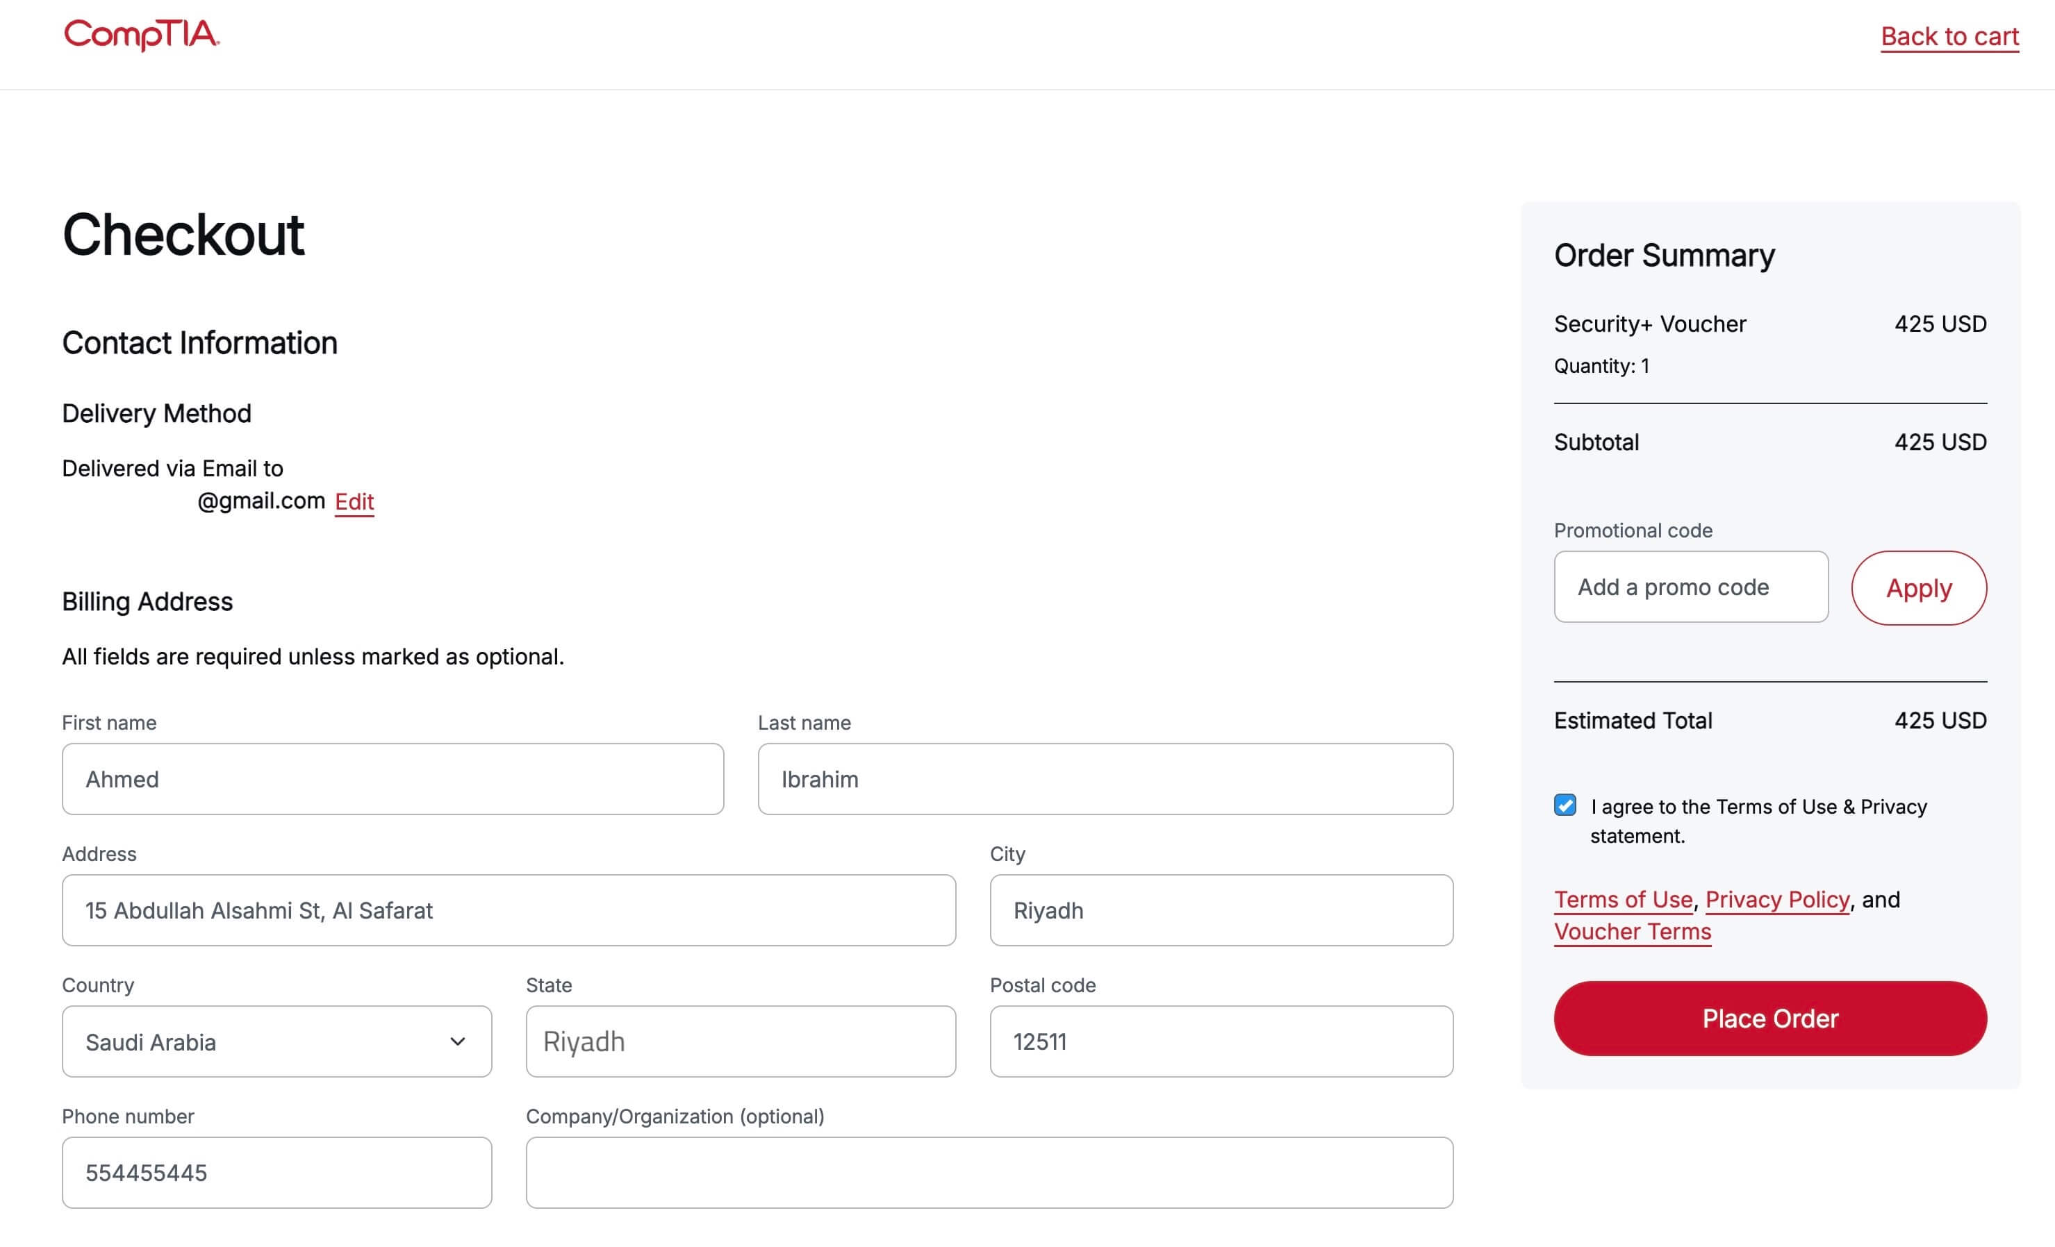Open the Privacy Policy link
Screen dimensions: 2055x1247
pyautogui.click(x=1776, y=899)
